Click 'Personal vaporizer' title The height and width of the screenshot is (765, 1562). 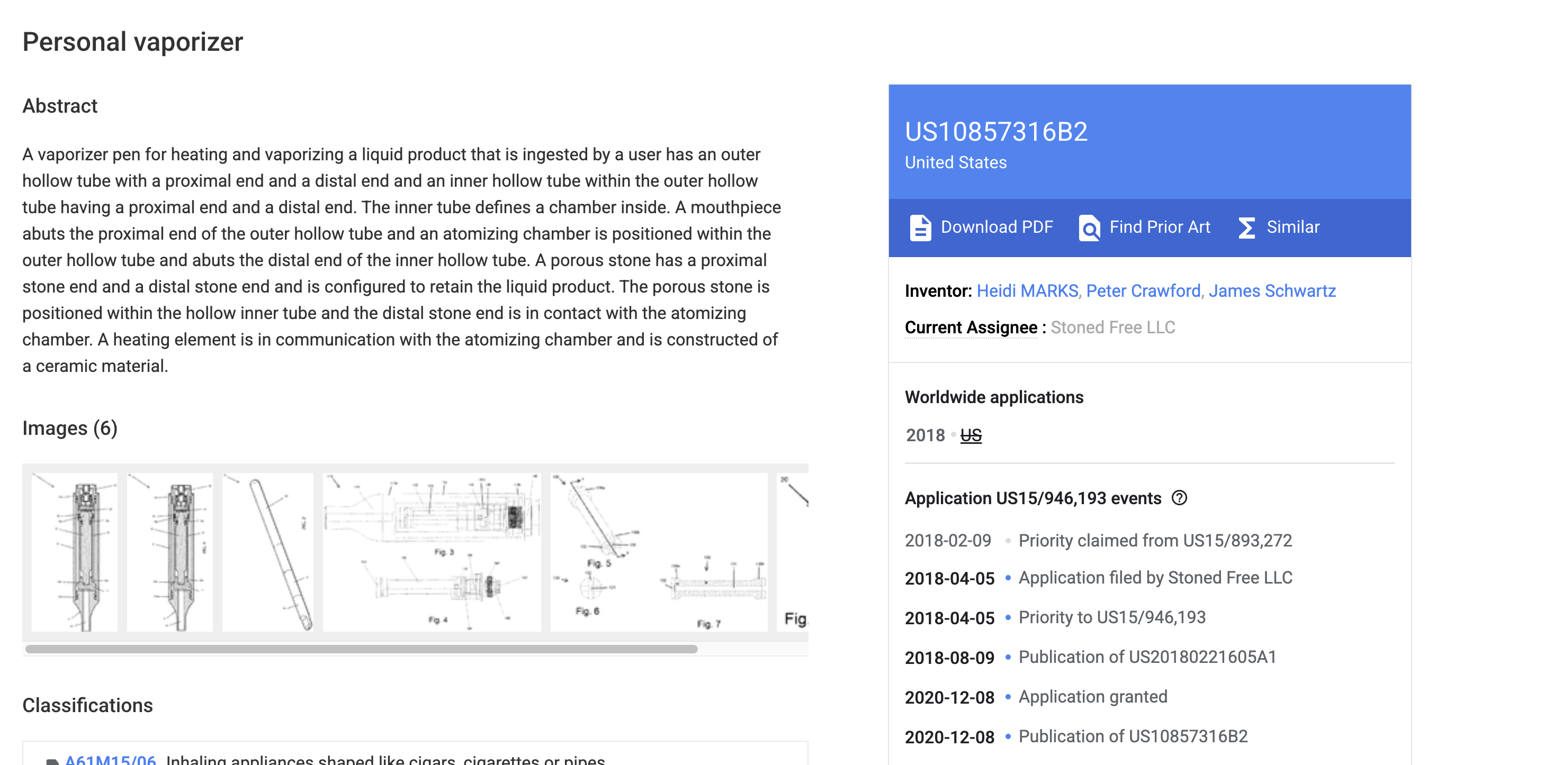click(133, 42)
